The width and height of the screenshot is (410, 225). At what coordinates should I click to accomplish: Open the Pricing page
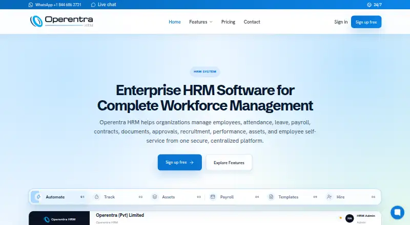tap(228, 22)
